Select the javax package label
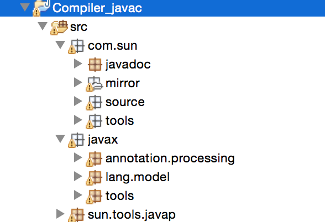Image resolution: width=325 pixels, height=222 pixels. [x=103, y=140]
